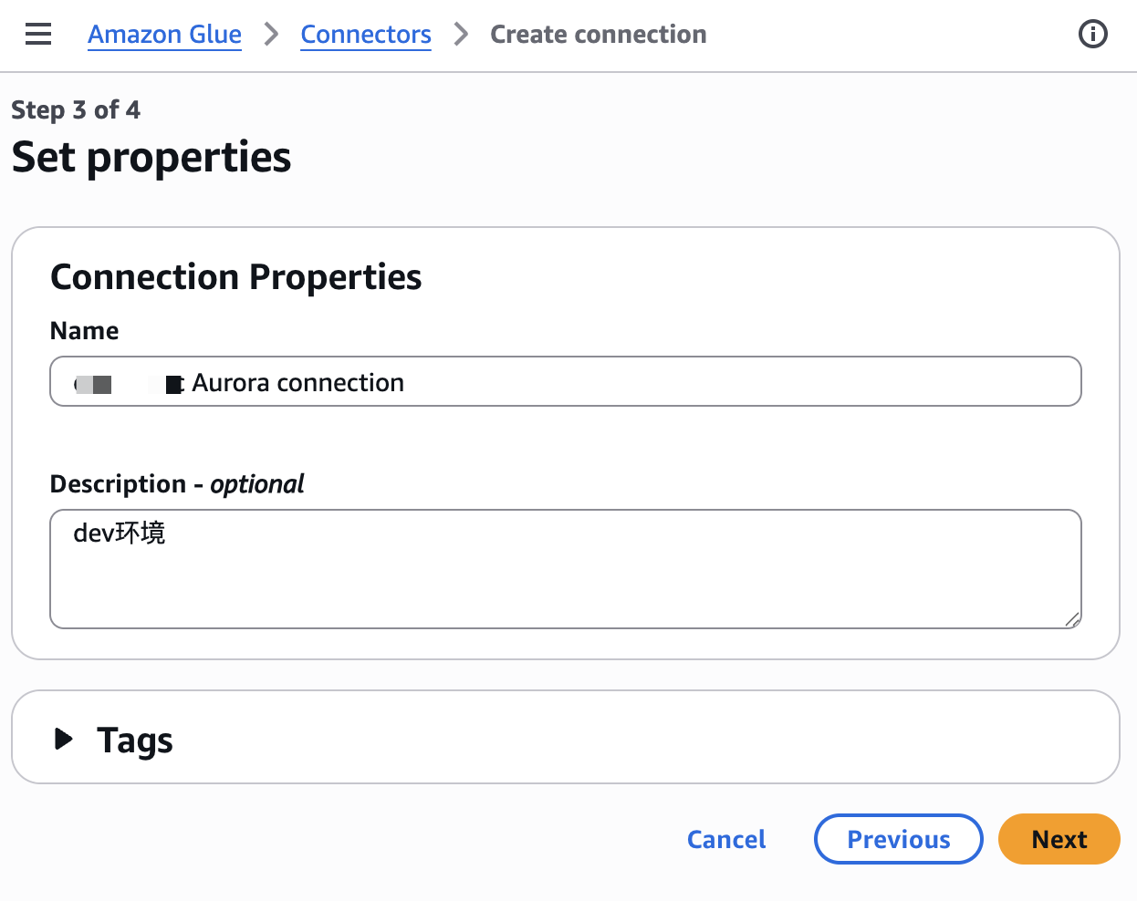
Task: Expand the Tags section triangle
Action: [63, 739]
